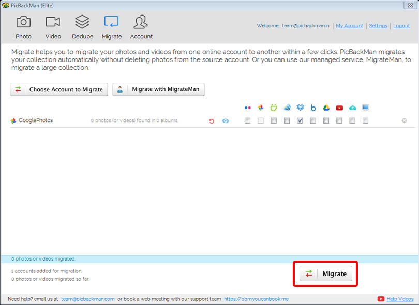
Task: Click Migrate with MigrateMan button
Action: click(158, 89)
